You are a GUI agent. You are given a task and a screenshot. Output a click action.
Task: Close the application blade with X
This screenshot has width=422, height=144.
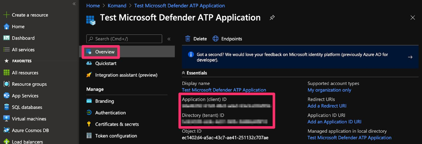coord(412,18)
